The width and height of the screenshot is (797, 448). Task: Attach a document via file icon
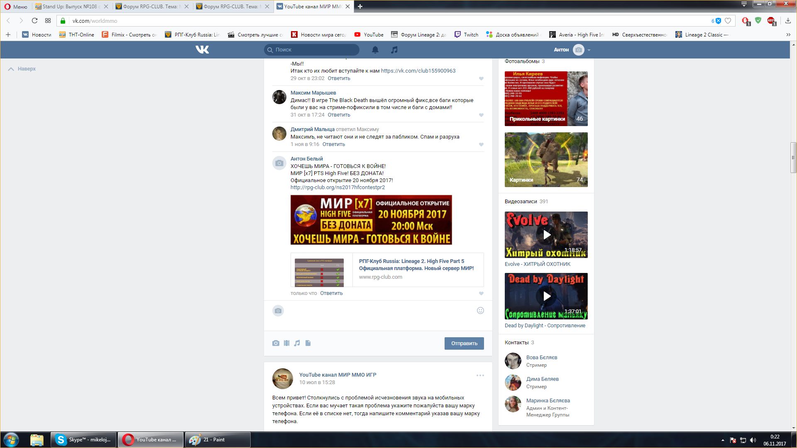coord(308,343)
